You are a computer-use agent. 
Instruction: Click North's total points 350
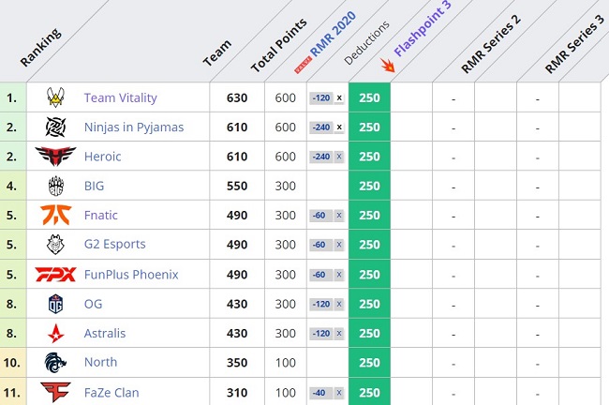(237, 363)
